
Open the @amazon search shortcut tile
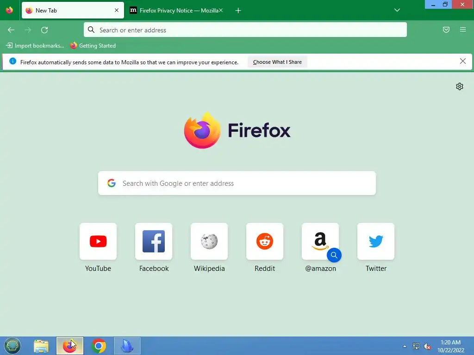click(x=320, y=241)
